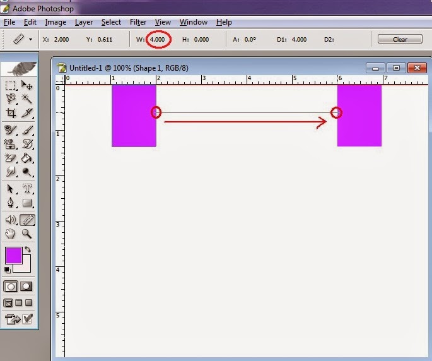The width and height of the screenshot is (432, 361).
Task: Choose the Paint Bucket tool
Action: [27, 158]
